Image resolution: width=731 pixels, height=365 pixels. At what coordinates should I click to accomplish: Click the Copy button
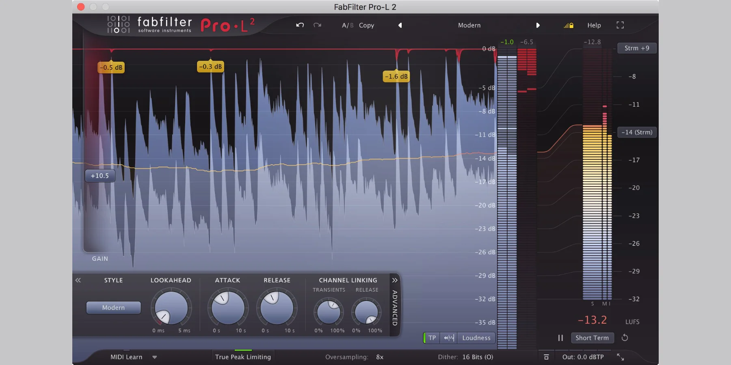point(366,25)
